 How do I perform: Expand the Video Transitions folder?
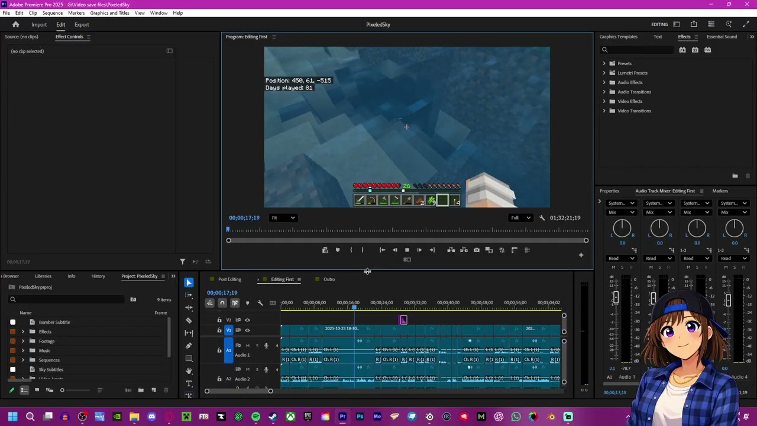point(604,111)
